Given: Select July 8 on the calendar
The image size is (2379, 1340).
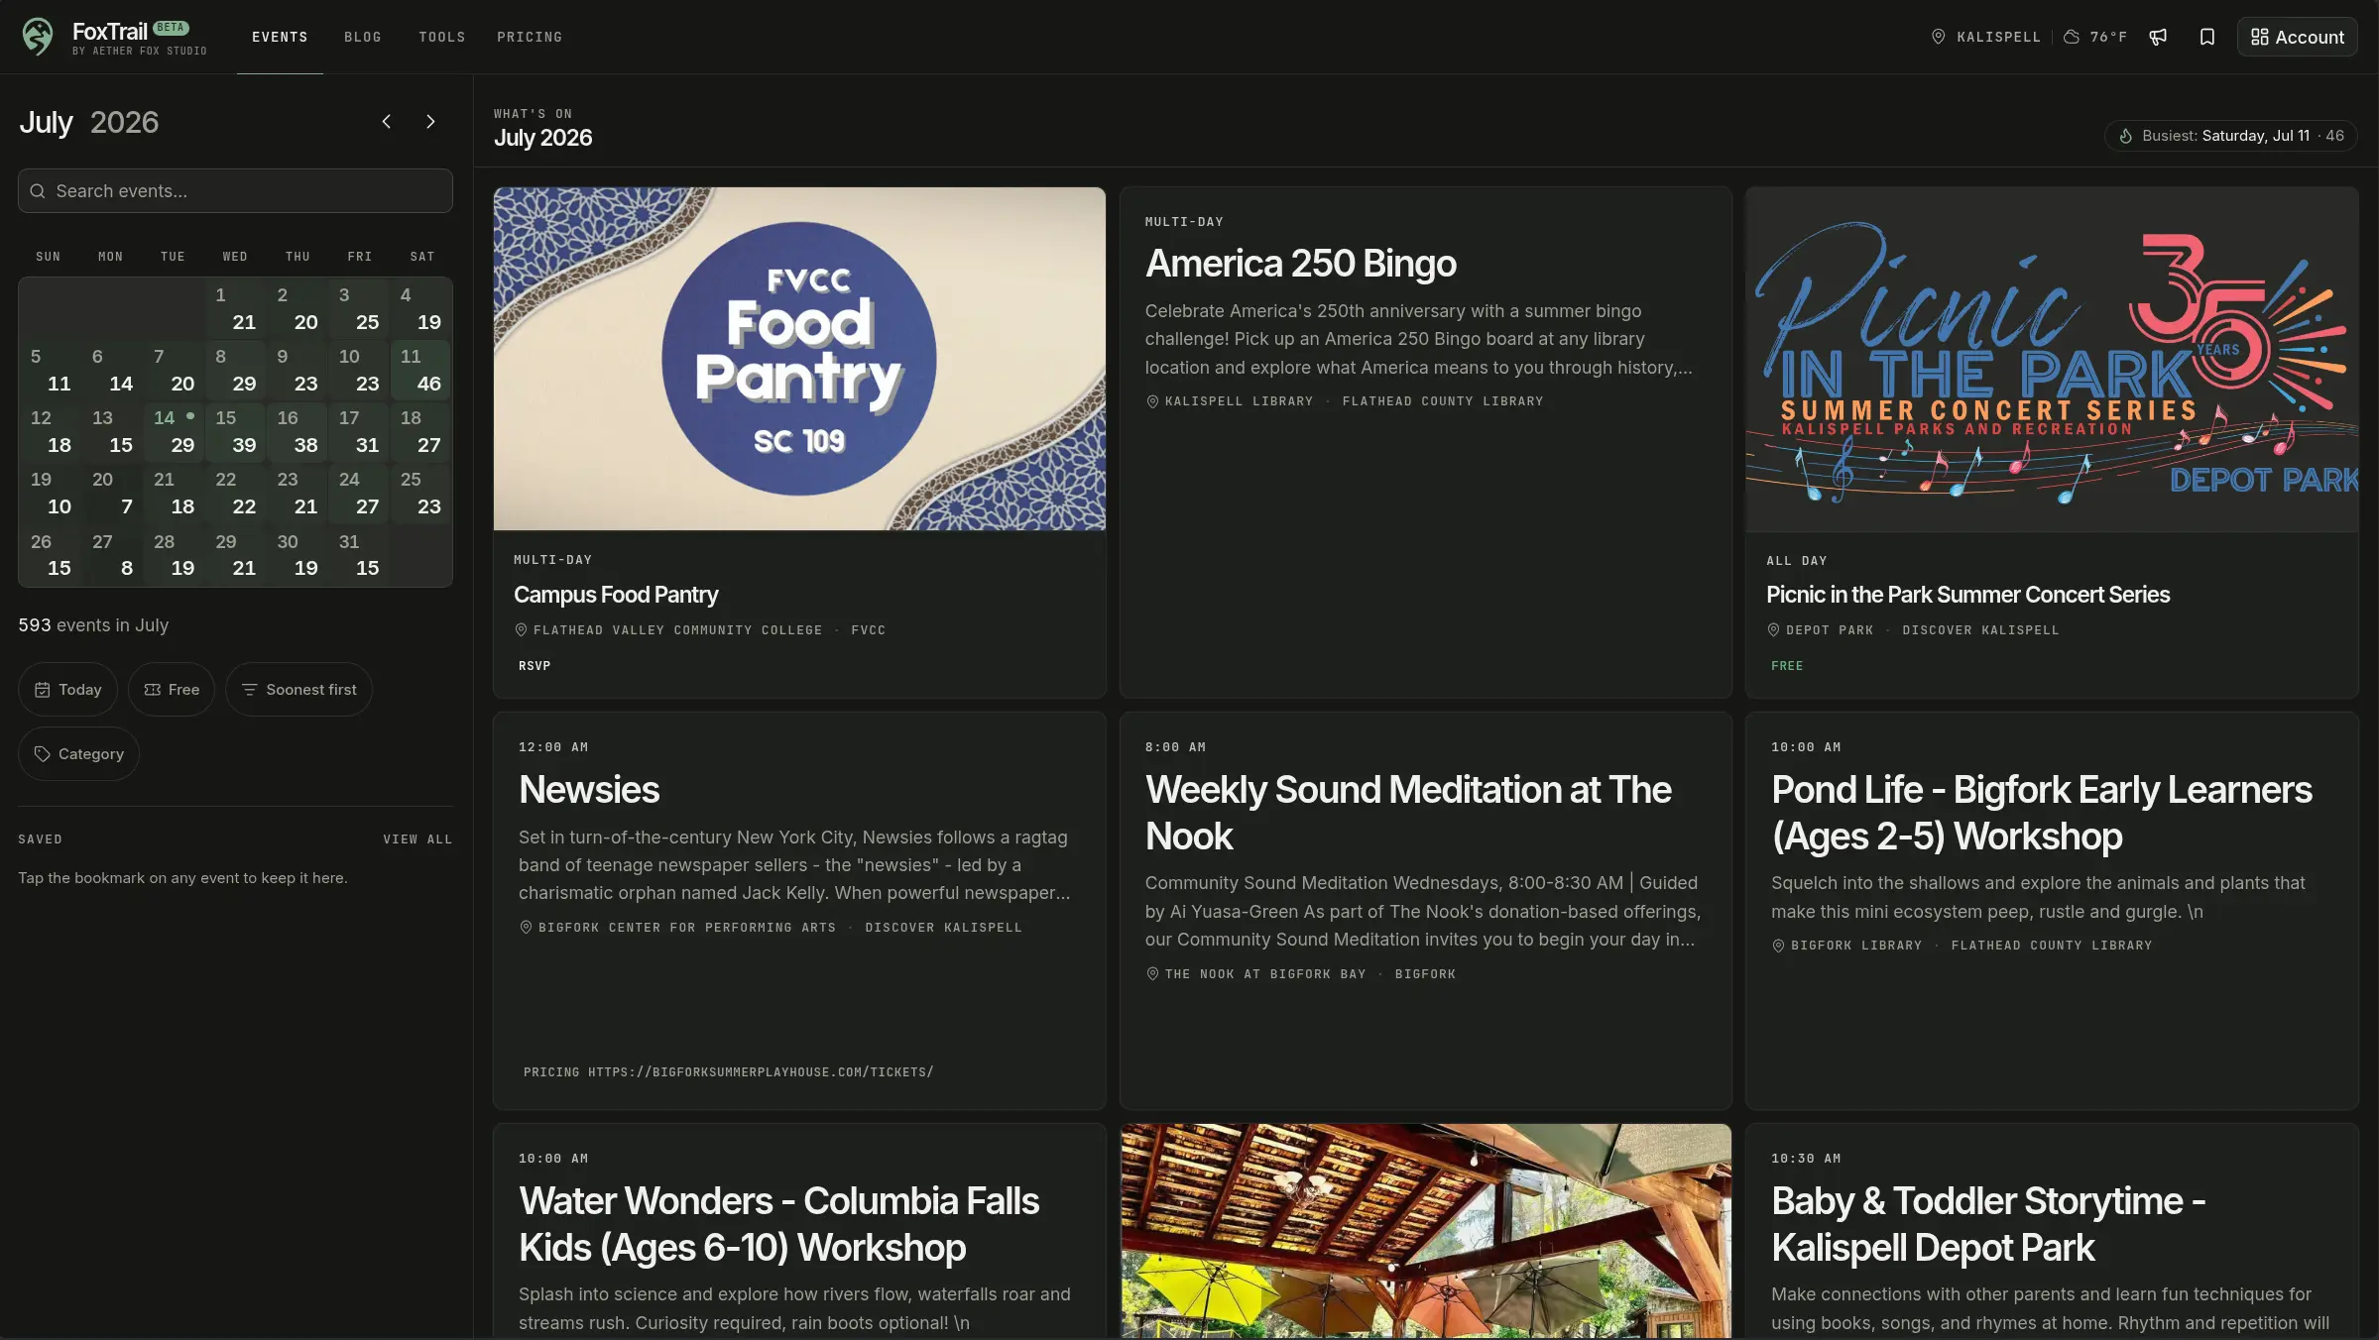Looking at the screenshot, I should [235, 370].
